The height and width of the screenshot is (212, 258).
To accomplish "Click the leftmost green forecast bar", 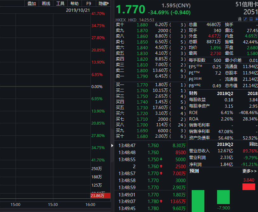I will (198, 200).
